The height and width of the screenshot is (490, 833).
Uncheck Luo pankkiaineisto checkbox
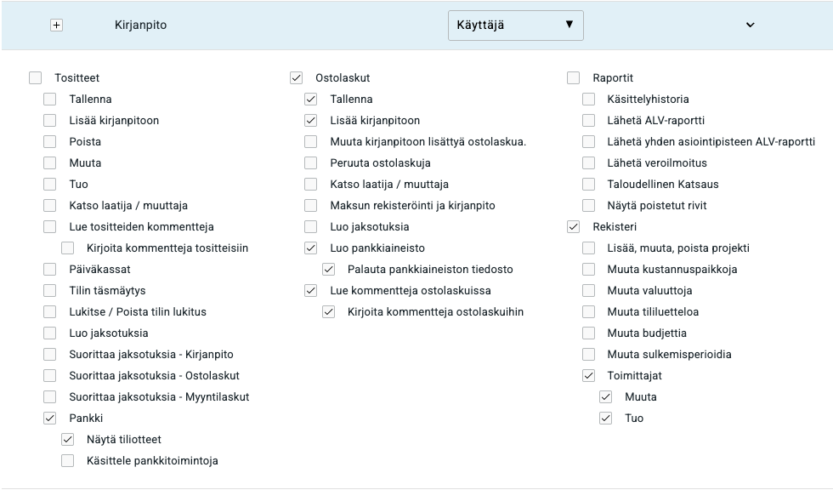tap(311, 248)
